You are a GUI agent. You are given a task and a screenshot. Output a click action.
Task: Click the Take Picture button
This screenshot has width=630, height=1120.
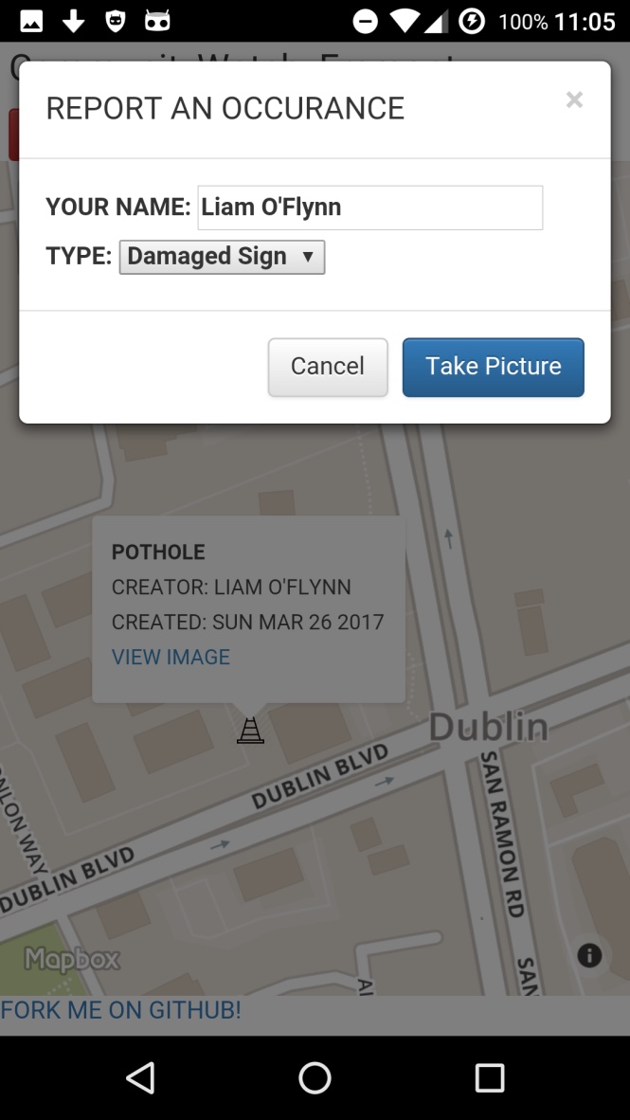click(494, 367)
